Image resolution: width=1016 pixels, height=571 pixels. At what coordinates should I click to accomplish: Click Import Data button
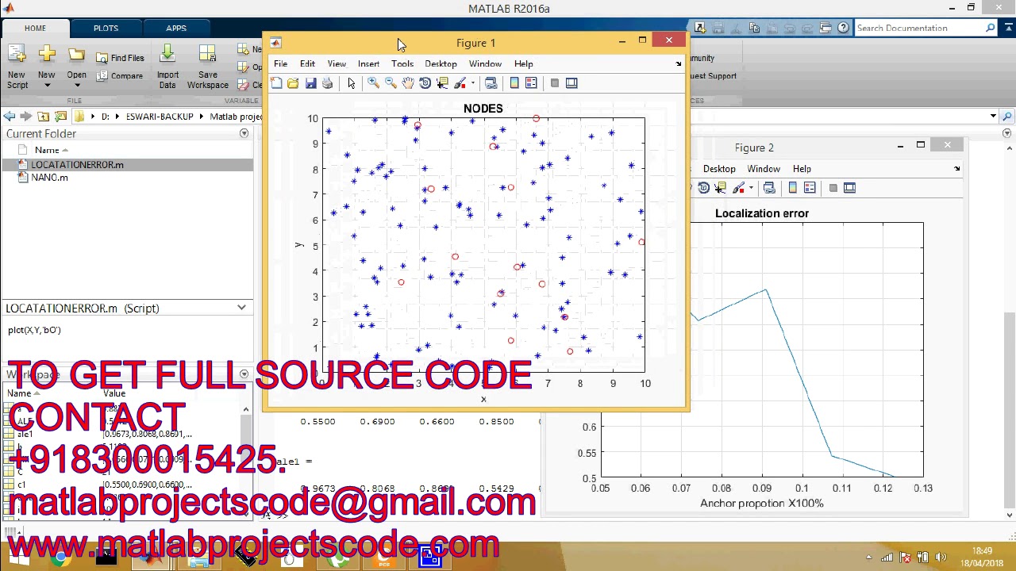tap(167, 66)
